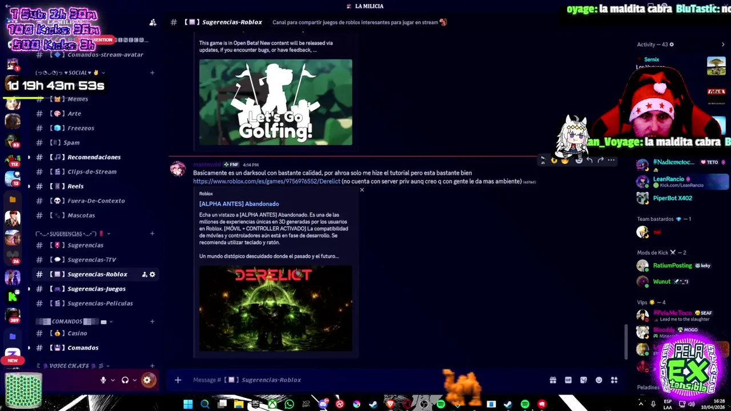Screen dimensions: 731x411
Task: Click the Let's Go Golfing thumbnail
Action: [x=276, y=102]
